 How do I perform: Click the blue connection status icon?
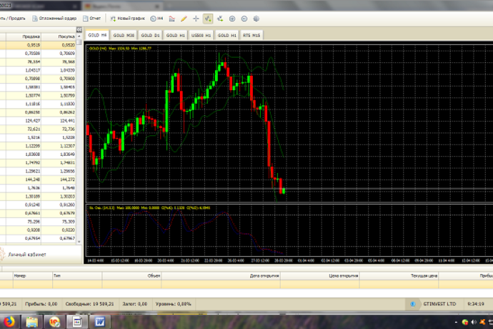413,304
